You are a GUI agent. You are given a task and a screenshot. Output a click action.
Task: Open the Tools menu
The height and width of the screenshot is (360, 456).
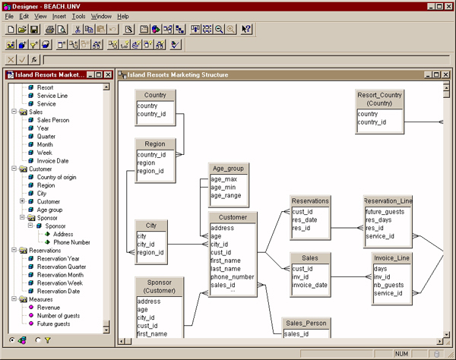point(78,16)
